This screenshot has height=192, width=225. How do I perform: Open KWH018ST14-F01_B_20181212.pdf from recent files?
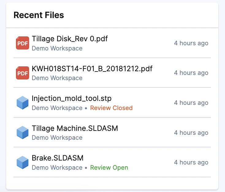(x=92, y=68)
